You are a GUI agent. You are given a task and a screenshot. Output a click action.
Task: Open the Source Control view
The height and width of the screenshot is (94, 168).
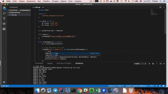4,19
